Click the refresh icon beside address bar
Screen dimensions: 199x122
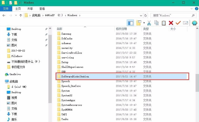(146, 16)
